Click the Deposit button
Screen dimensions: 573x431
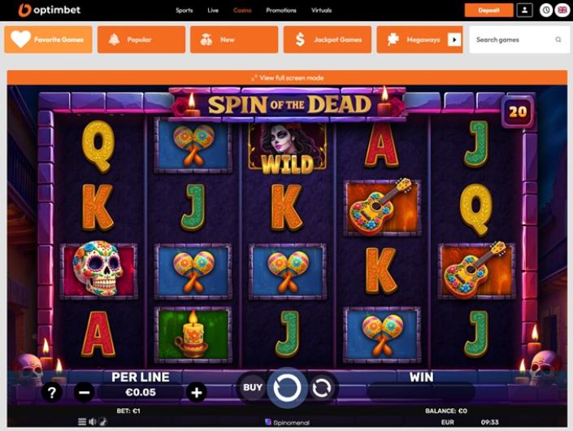488,11
